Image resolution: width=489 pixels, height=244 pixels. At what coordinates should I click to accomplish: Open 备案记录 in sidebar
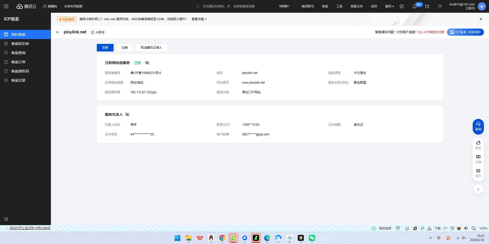[25, 80]
